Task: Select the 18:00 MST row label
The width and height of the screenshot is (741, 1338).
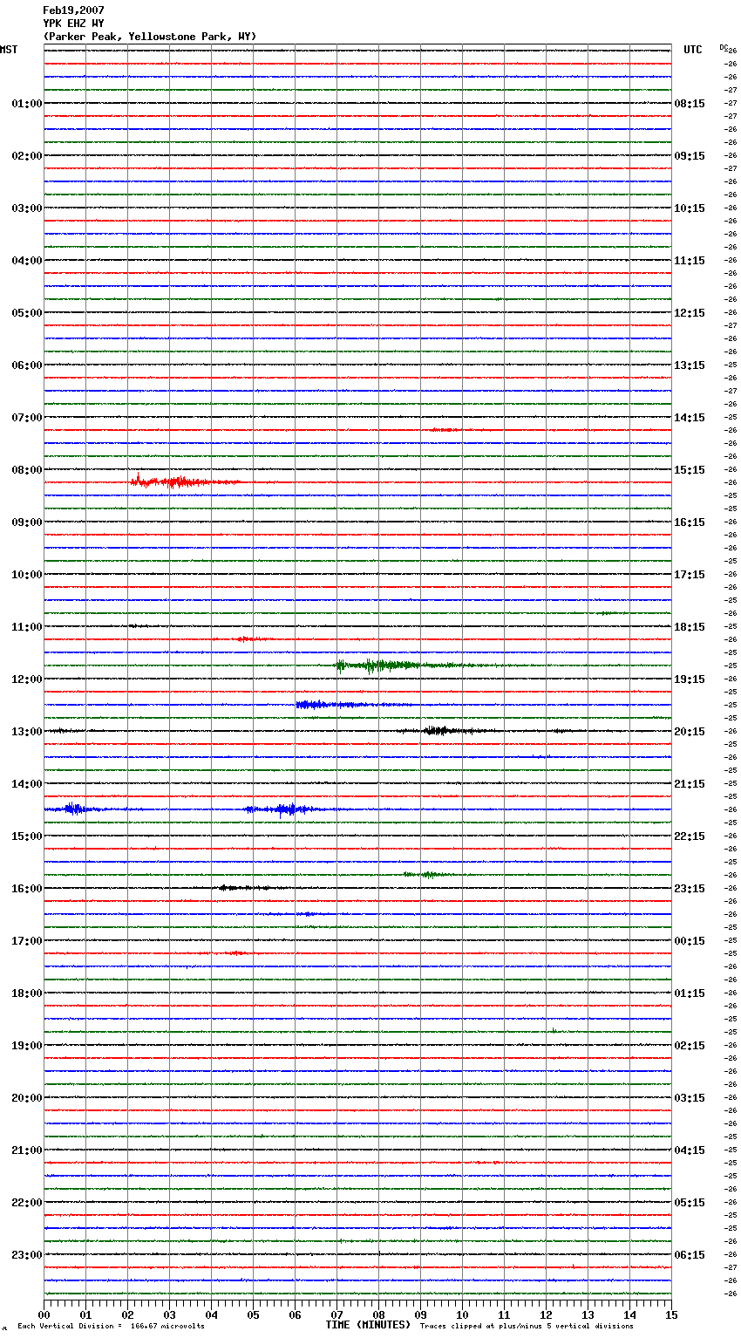Action: coord(27,993)
